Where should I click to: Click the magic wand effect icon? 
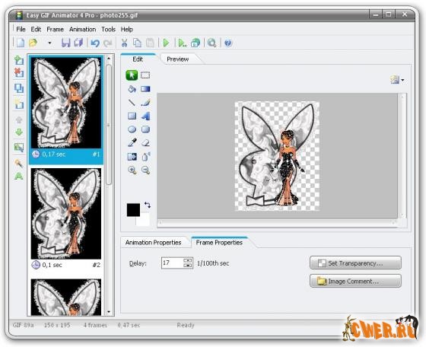tap(19, 163)
